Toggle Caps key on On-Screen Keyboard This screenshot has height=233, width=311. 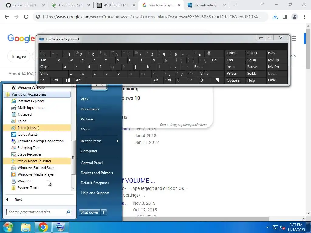[x=50, y=67]
